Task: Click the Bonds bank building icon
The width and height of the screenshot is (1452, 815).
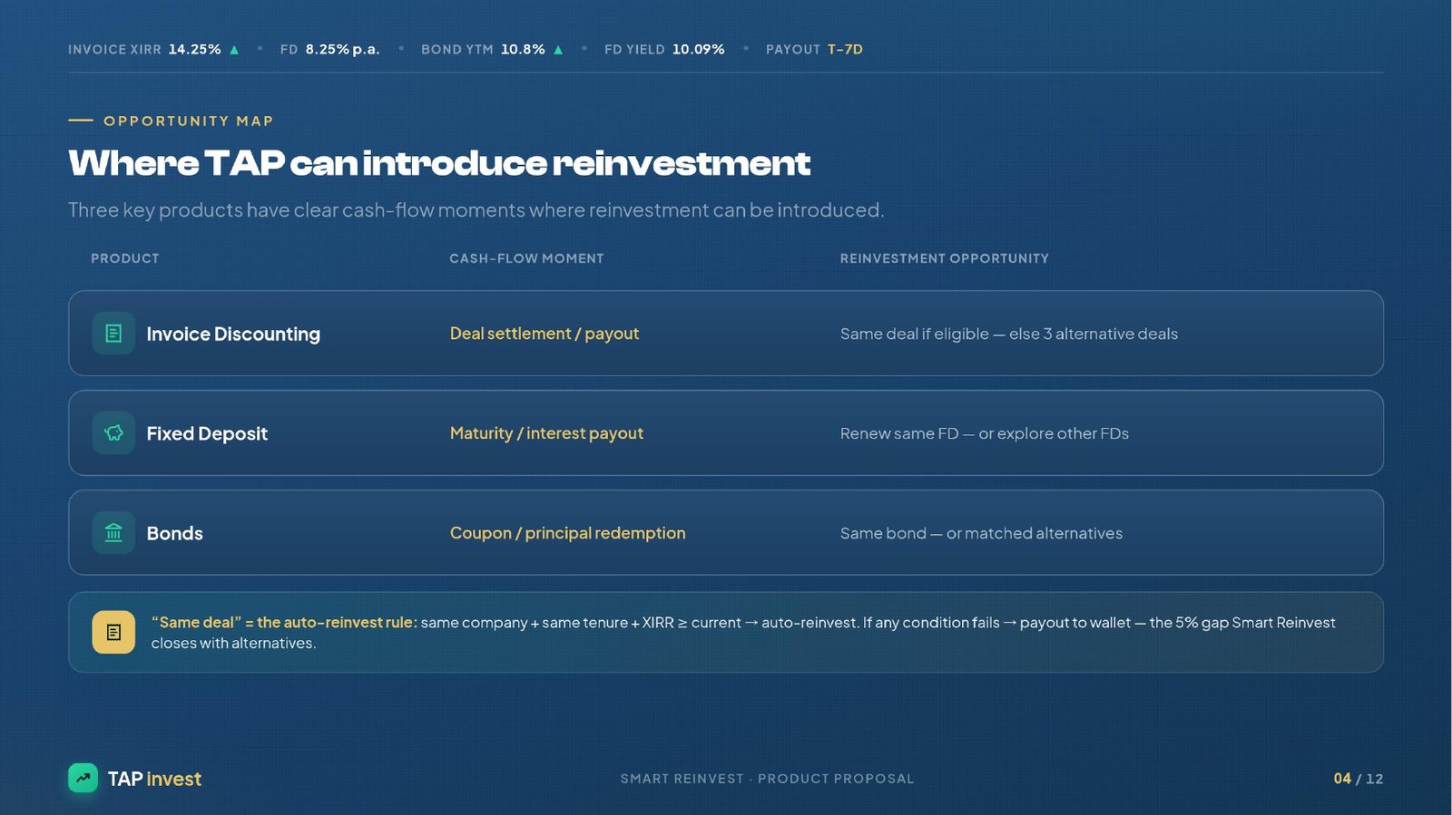Action: (113, 533)
